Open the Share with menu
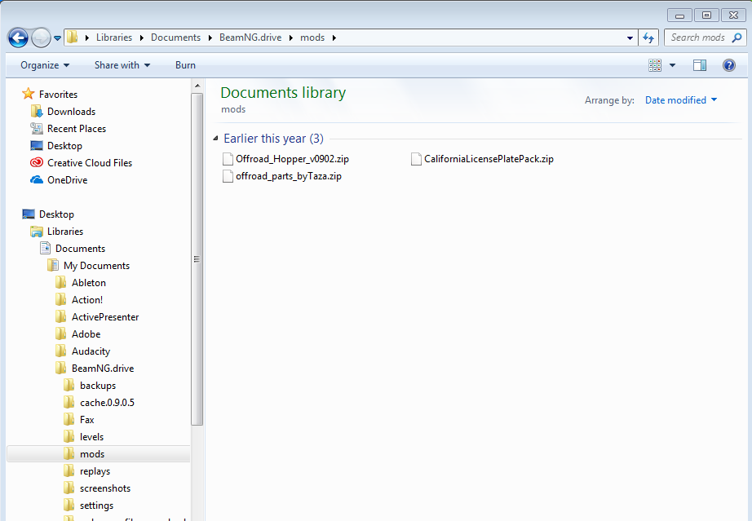 coord(122,65)
